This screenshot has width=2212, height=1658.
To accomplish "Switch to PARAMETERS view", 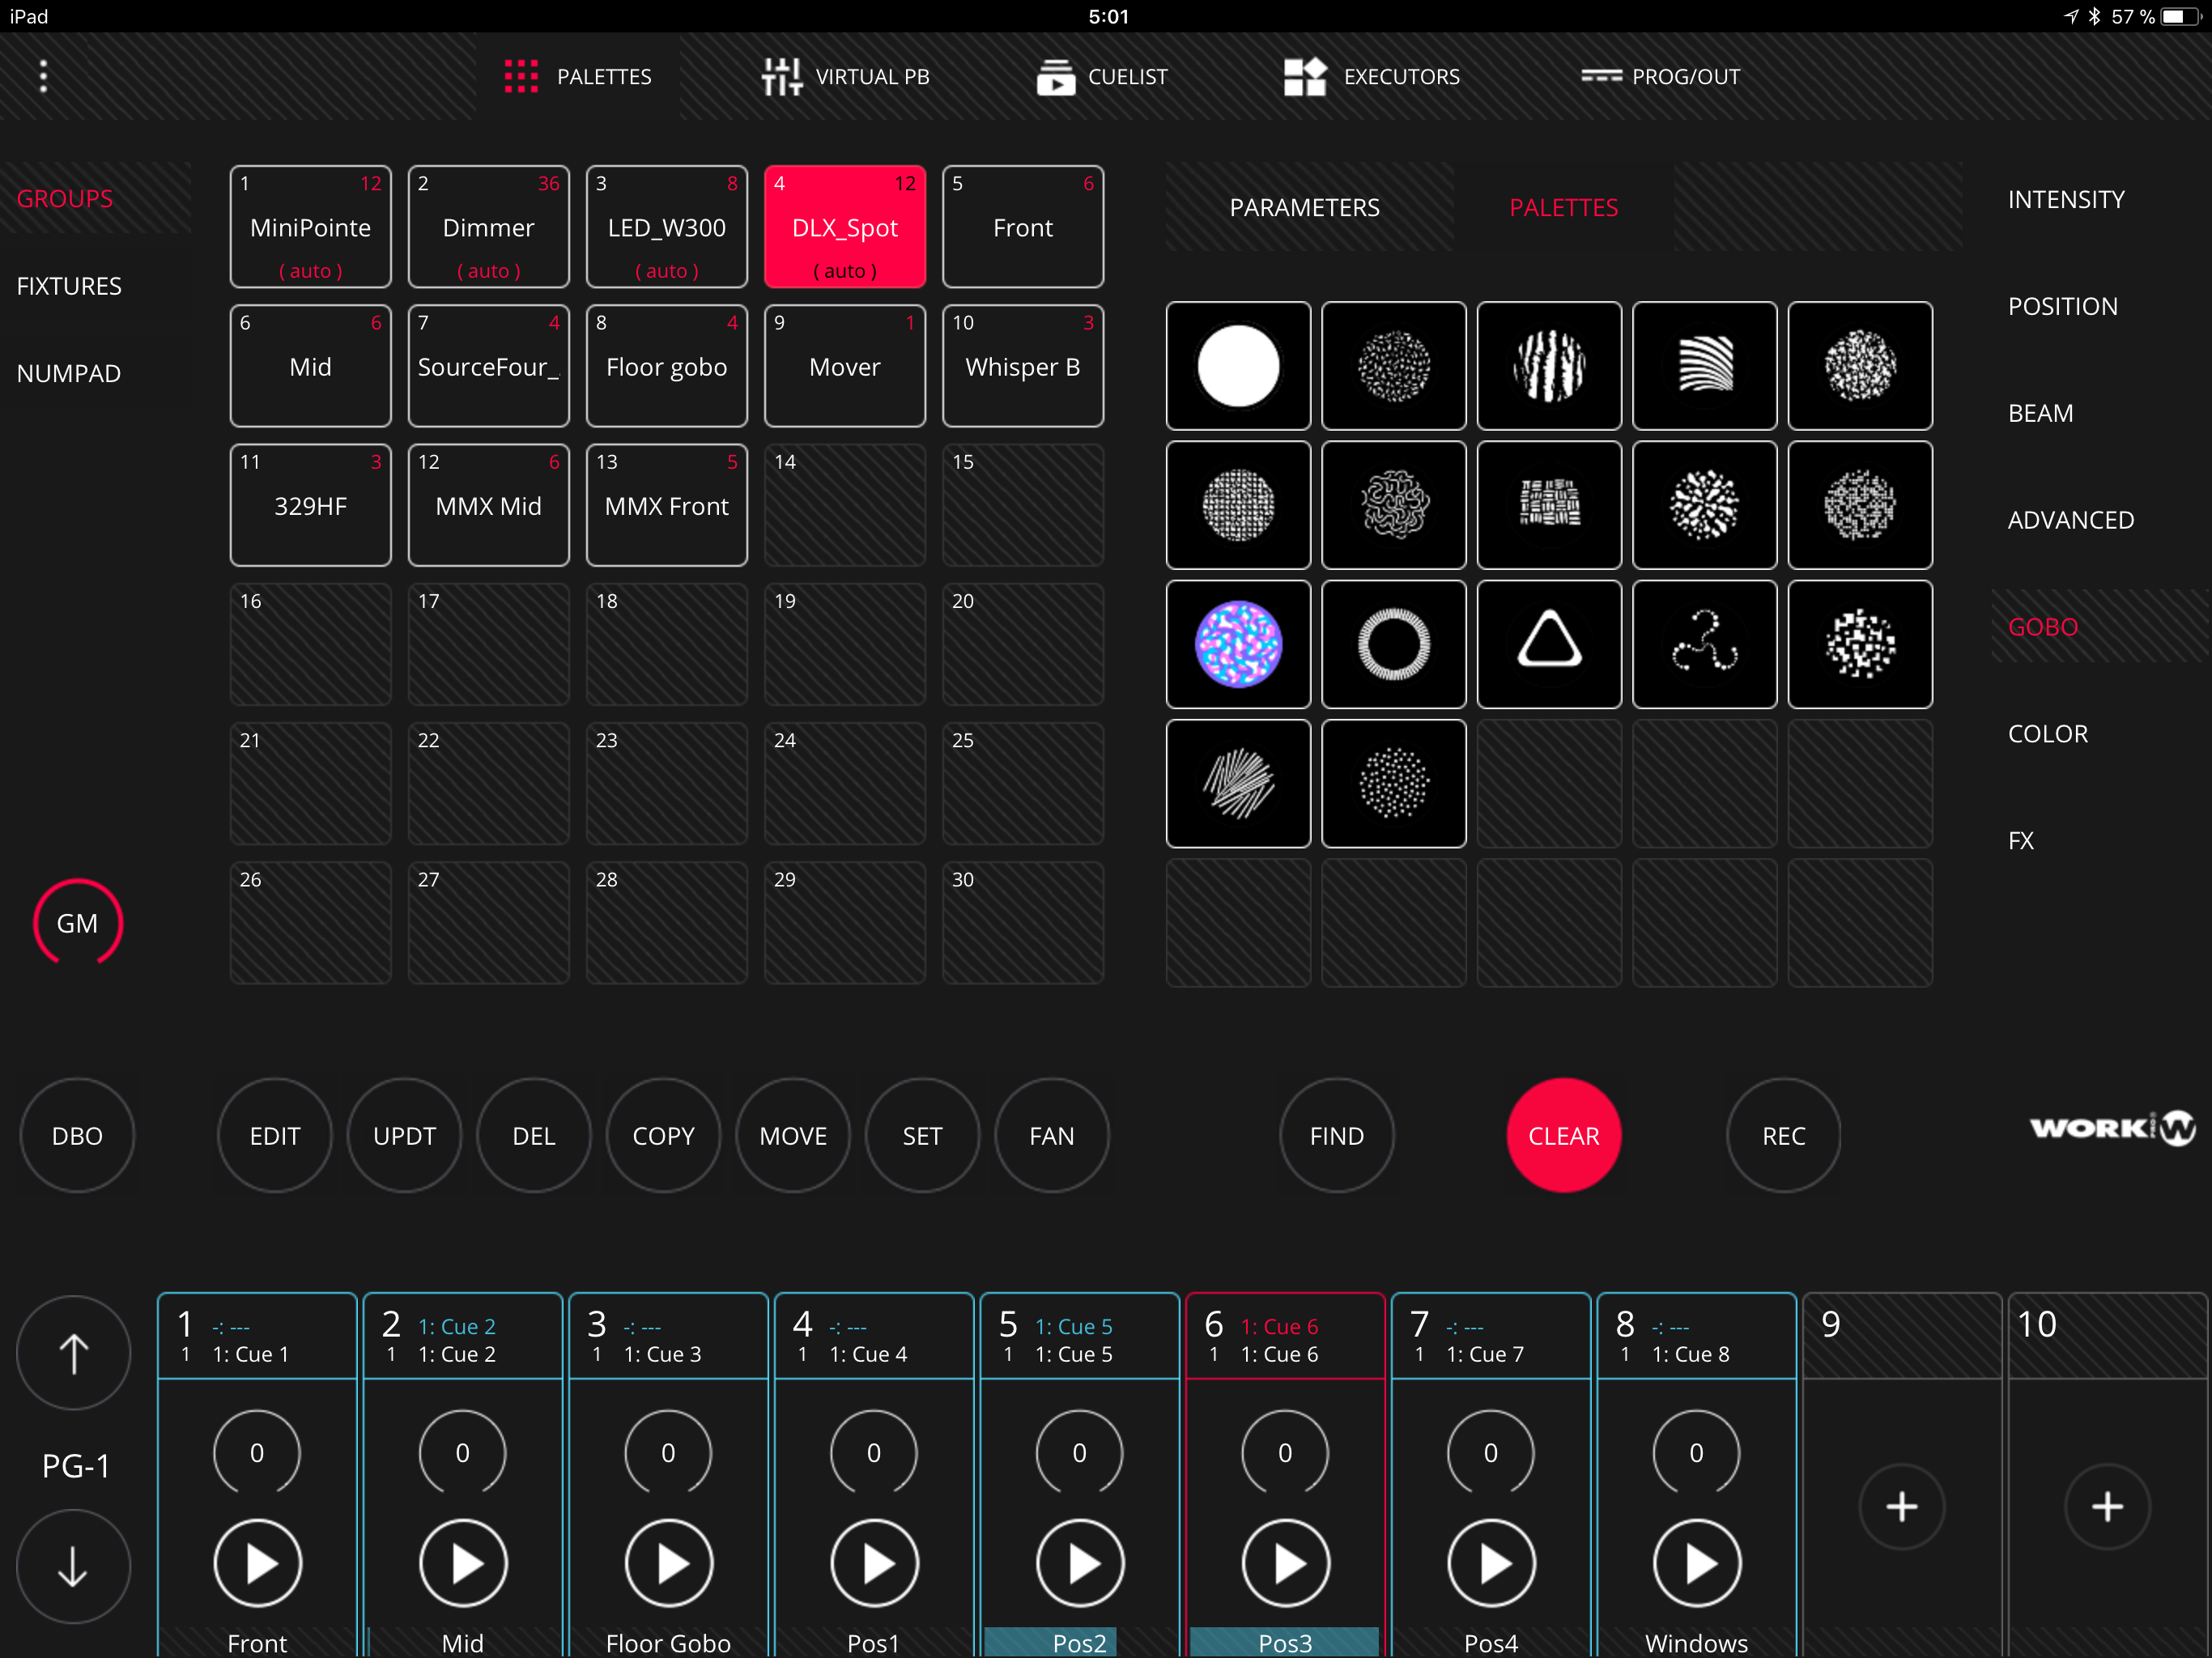I will [1304, 207].
